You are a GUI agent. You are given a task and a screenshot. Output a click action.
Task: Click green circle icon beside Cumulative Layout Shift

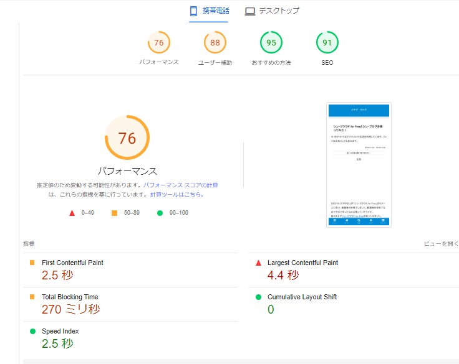(258, 297)
